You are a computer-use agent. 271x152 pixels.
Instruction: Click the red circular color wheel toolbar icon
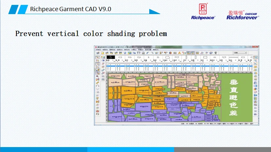pos(170,53)
